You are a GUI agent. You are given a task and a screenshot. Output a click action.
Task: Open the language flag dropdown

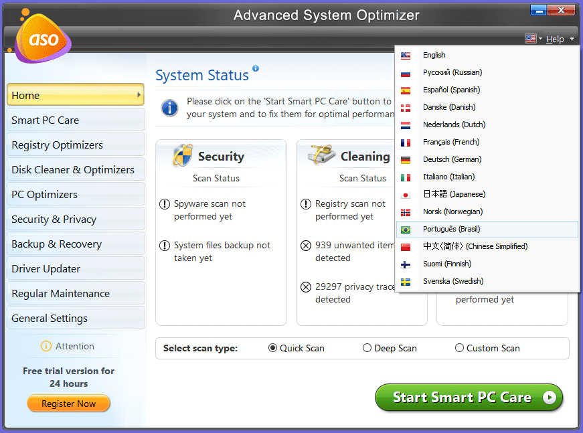tap(533, 39)
